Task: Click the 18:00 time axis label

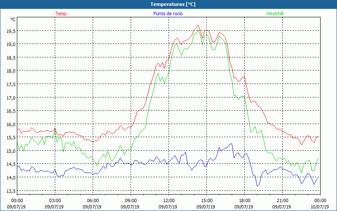Action: coord(245,201)
